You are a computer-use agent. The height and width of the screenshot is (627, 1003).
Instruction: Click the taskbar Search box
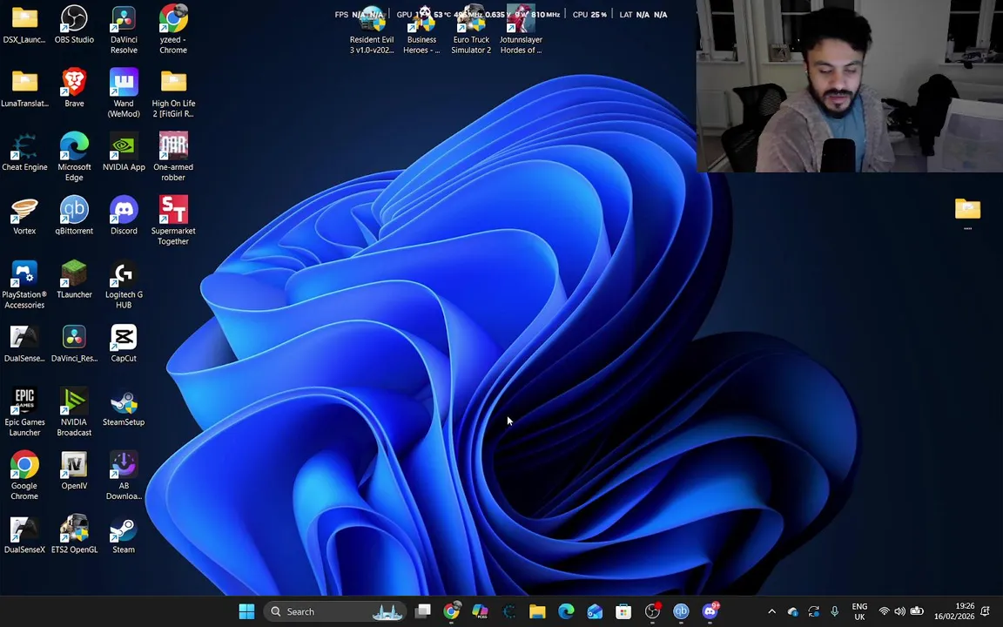pos(334,611)
